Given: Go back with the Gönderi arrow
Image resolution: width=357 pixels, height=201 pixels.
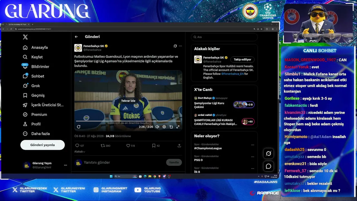Looking at the screenshot, I should pyautogui.click(x=76, y=37).
